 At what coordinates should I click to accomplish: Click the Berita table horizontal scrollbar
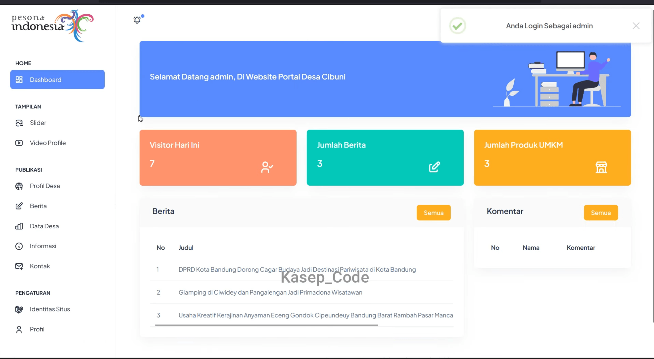[x=266, y=325]
